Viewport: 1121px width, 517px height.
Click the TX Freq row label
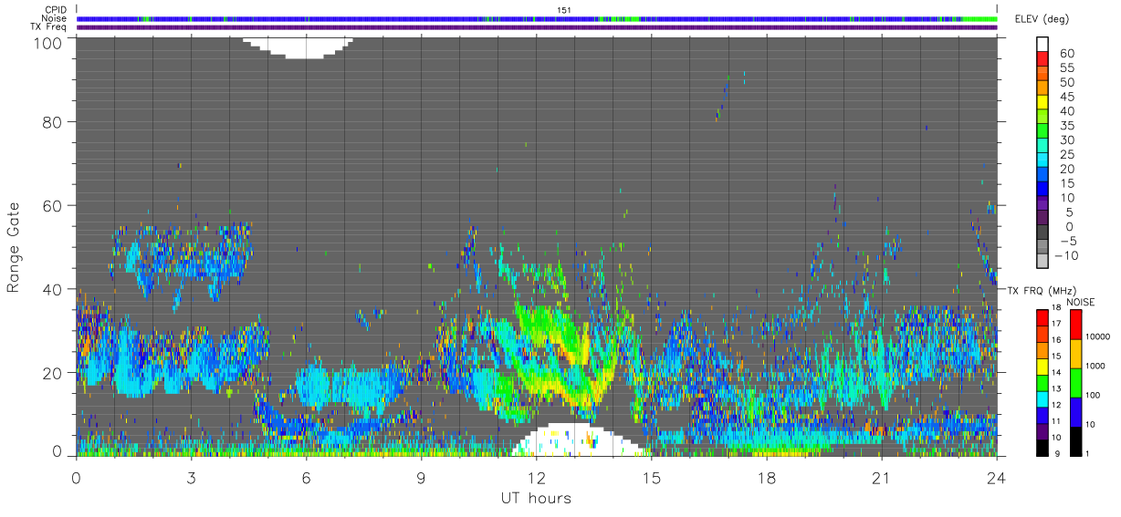(x=49, y=27)
